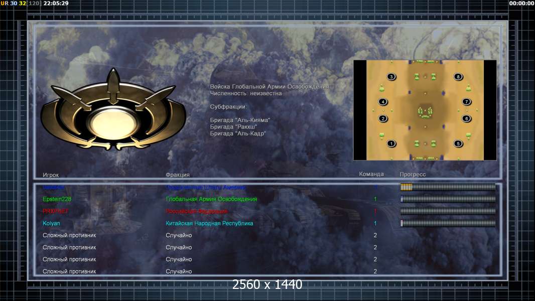Click the 'UR 30 32' frame counter overlay
Image resolution: width=535 pixels, height=301 pixels.
coord(14,3)
